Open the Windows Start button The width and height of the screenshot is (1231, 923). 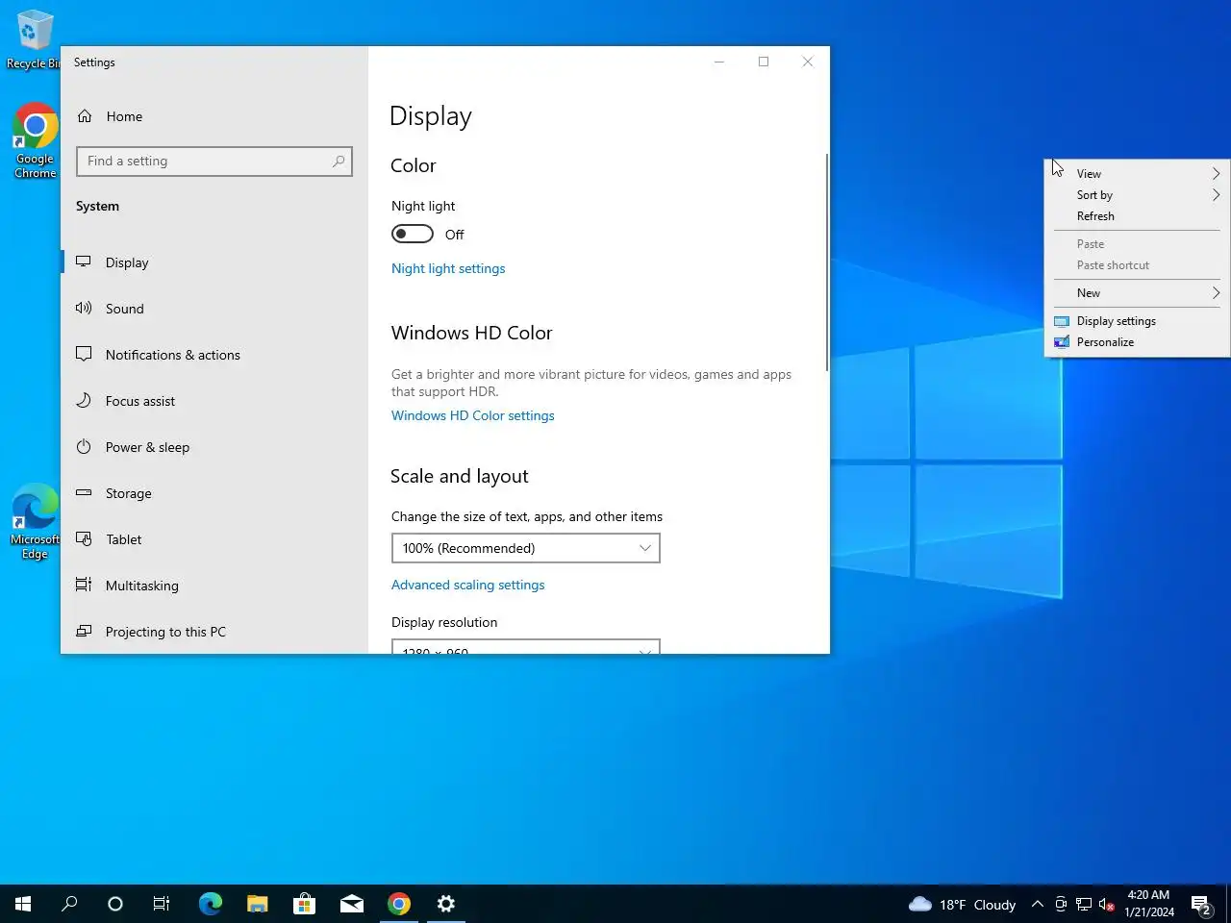pos(23,904)
